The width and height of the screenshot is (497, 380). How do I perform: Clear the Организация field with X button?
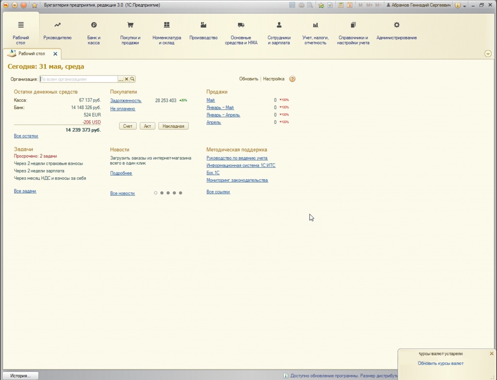pyautogui.click(x=127, y=79)
